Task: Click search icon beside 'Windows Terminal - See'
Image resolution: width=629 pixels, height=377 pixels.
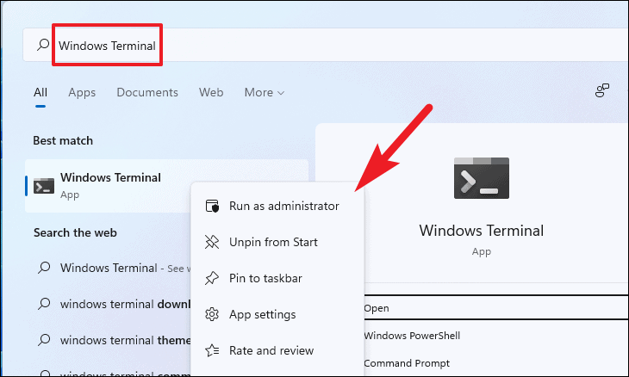Action: coord(44,268)
